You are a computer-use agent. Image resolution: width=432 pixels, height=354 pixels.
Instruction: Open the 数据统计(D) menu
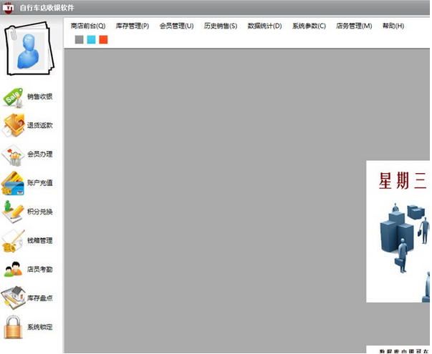click(264, 26)
